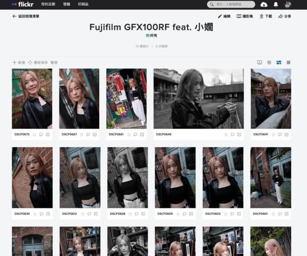Click the search field in header
307x256 pixels.
point(232,4)
